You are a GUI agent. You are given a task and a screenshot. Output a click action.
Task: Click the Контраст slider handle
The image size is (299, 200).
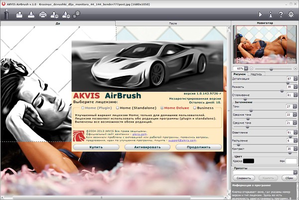coord(290,153)
